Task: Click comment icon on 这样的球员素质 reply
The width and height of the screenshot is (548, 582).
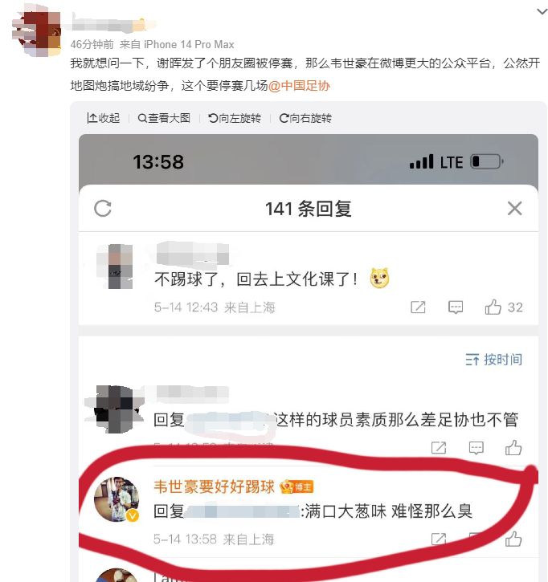Action: [x=476, y=448]
